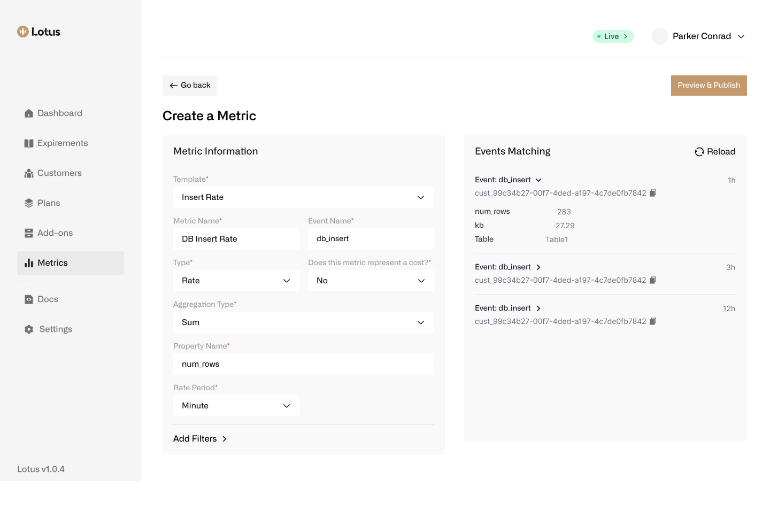This screenshot has height=510, width=770.
Task: Expand the Add Filters section
Action: click(x=200, y=439)
